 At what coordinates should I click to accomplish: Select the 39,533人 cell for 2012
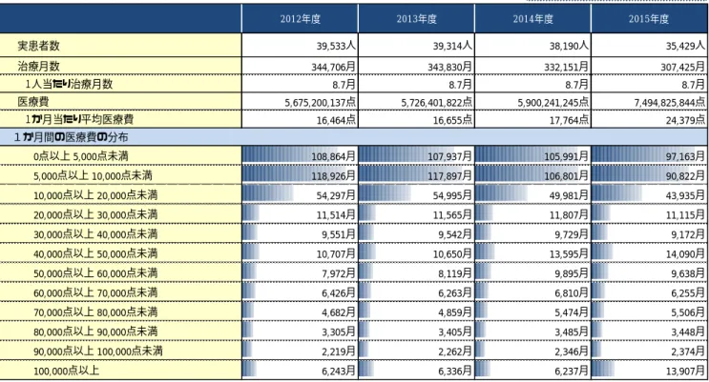point(300,45)
